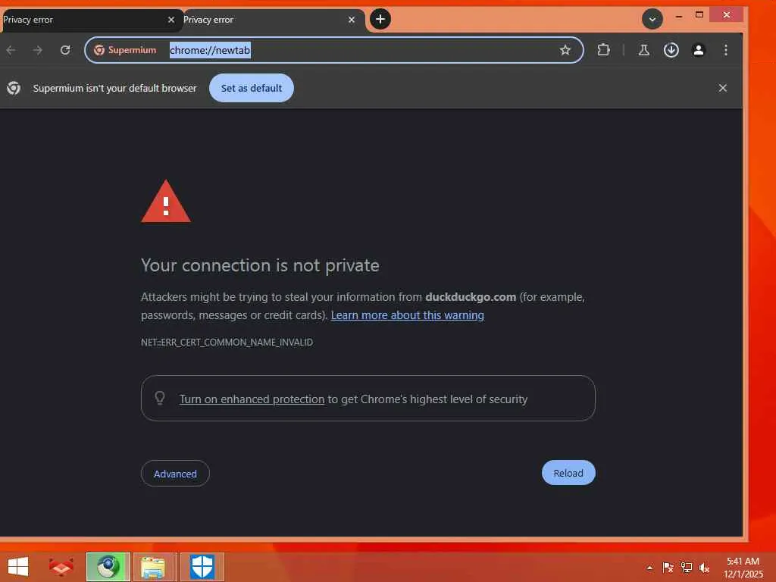Open Learn more about this warning link
This screenshot has height=582, width=776.
[x=407, y=315]
